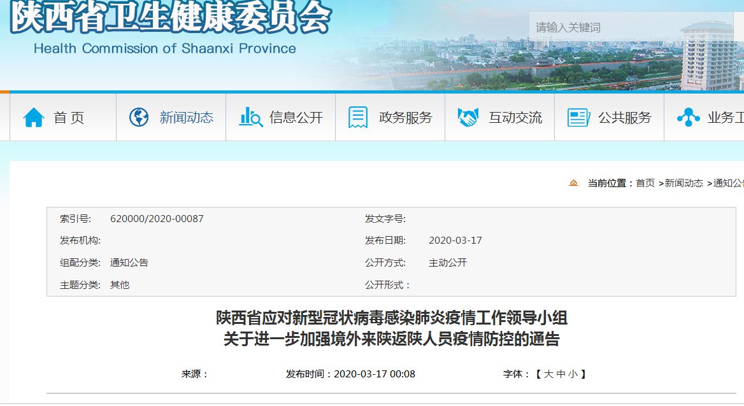Screen dimensions: 744x406
Task: Click the document icon for 政务服务
Action: [x=358, y=117]
